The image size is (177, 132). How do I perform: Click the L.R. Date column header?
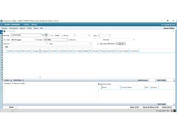point(16,51)
